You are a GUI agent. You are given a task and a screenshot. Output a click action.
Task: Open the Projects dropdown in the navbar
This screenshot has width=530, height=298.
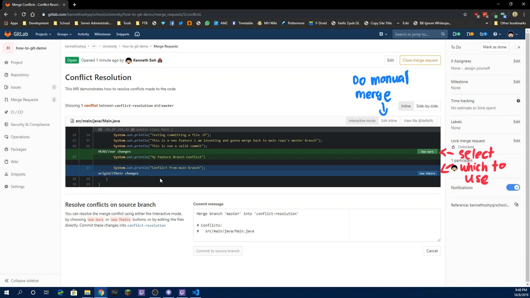click(x=43, y=34)
